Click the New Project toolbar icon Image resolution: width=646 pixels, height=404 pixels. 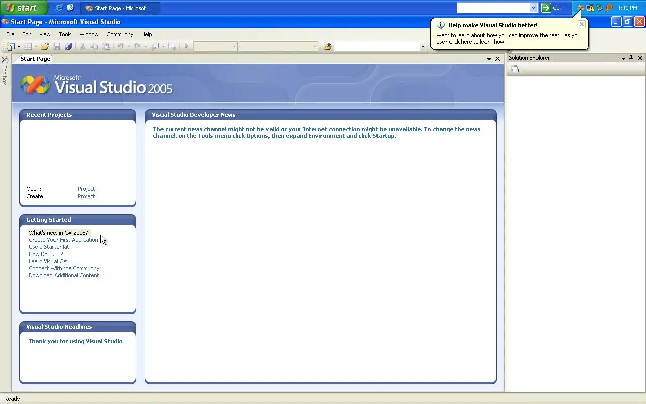click(x=11, y=46)
